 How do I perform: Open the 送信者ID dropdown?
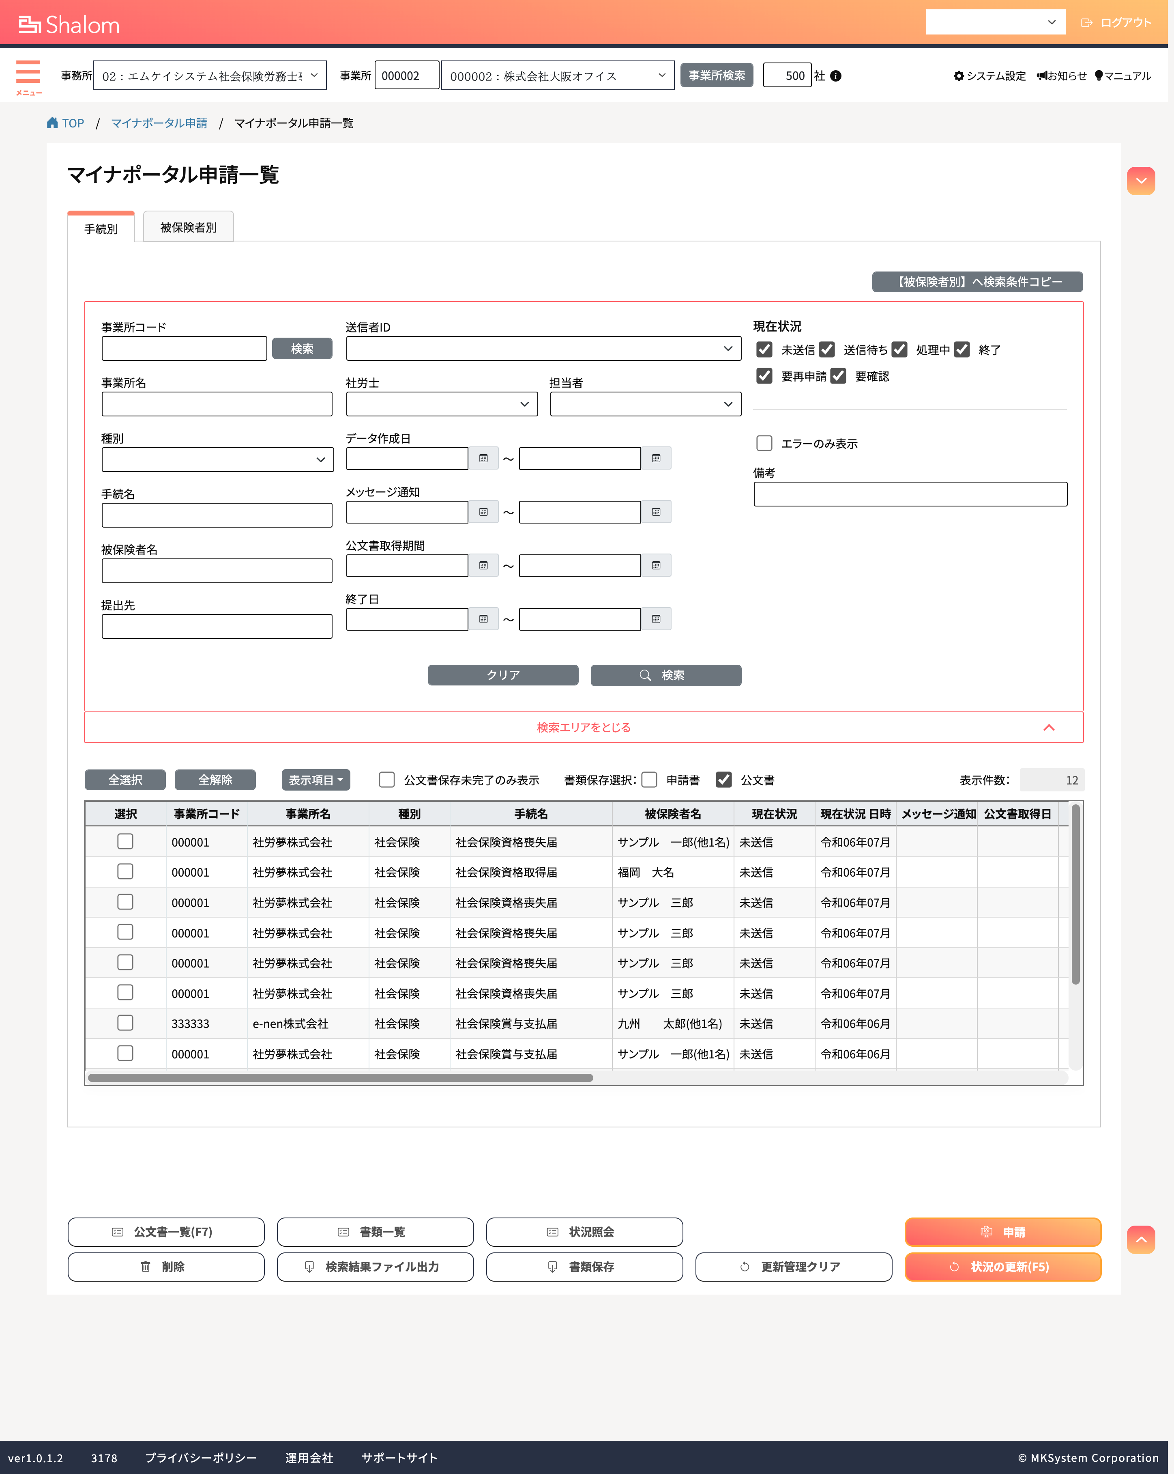click(x=543, y=349)
